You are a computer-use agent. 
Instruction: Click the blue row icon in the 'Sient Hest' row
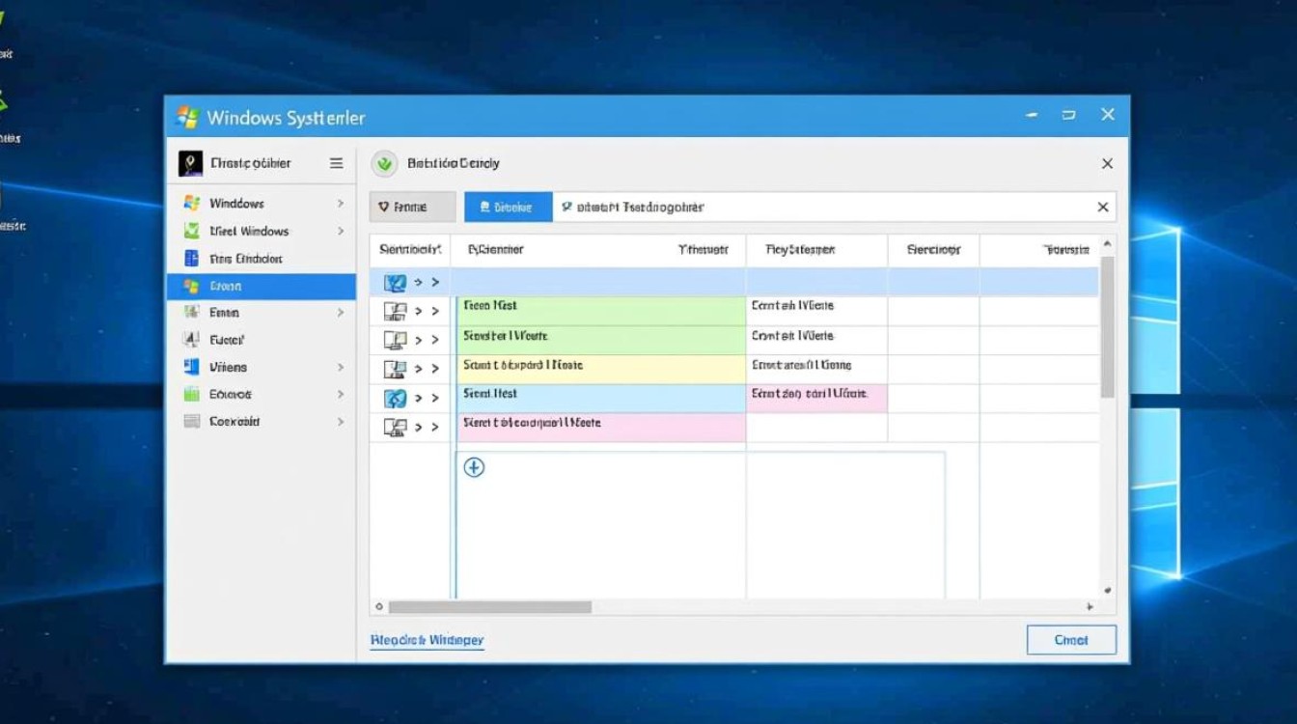[395, 398]
